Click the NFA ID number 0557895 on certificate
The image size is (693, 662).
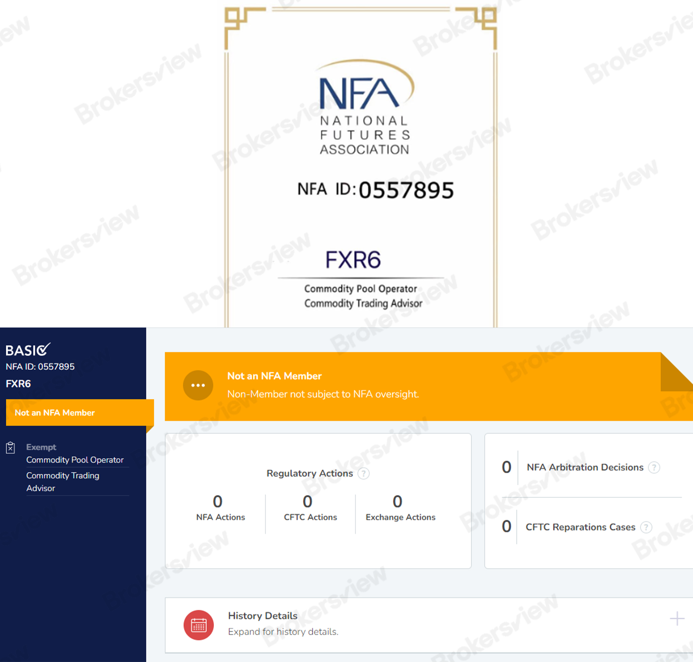406,190
